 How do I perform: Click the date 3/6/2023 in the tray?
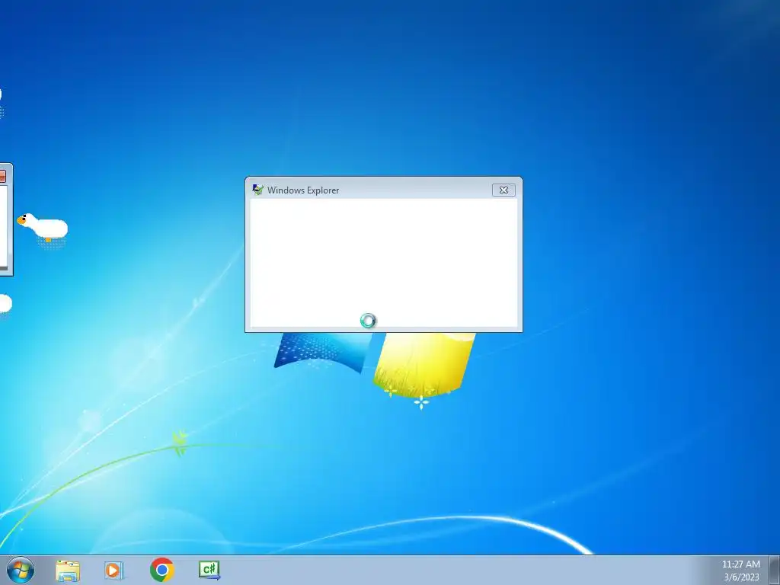[741, 577]
